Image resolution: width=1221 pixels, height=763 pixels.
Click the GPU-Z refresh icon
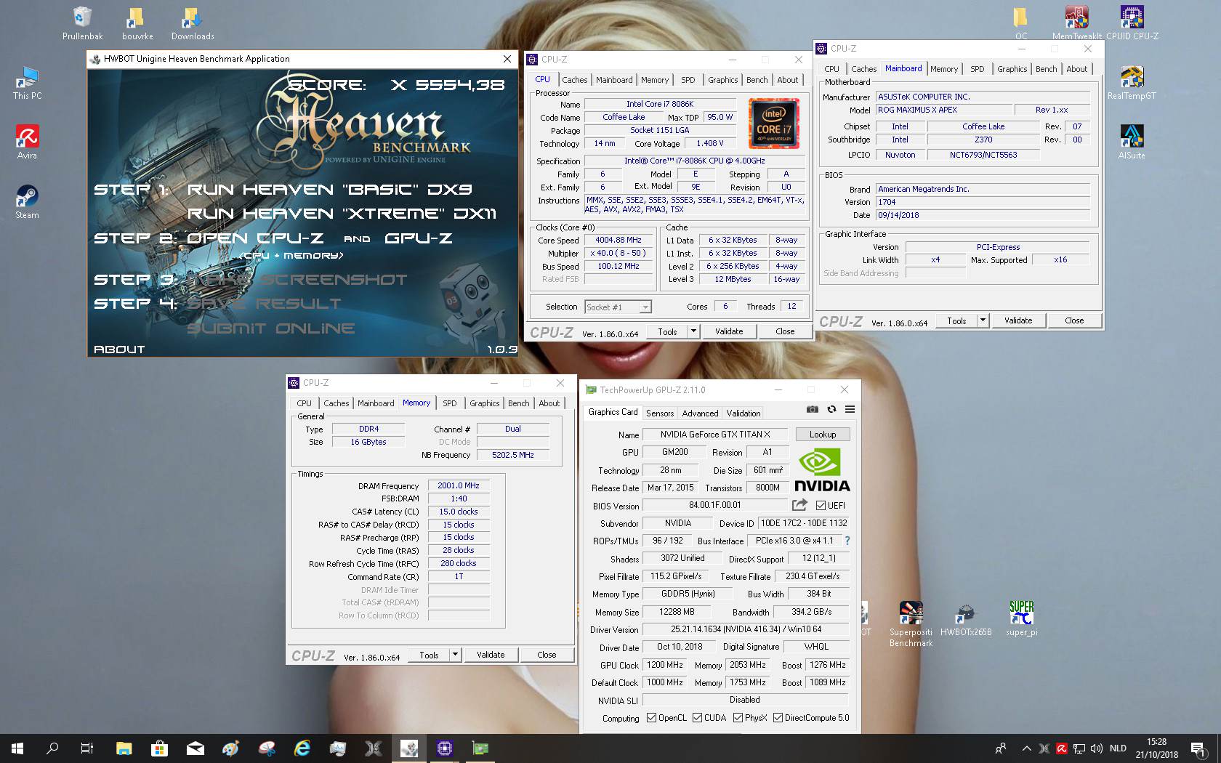831,409
